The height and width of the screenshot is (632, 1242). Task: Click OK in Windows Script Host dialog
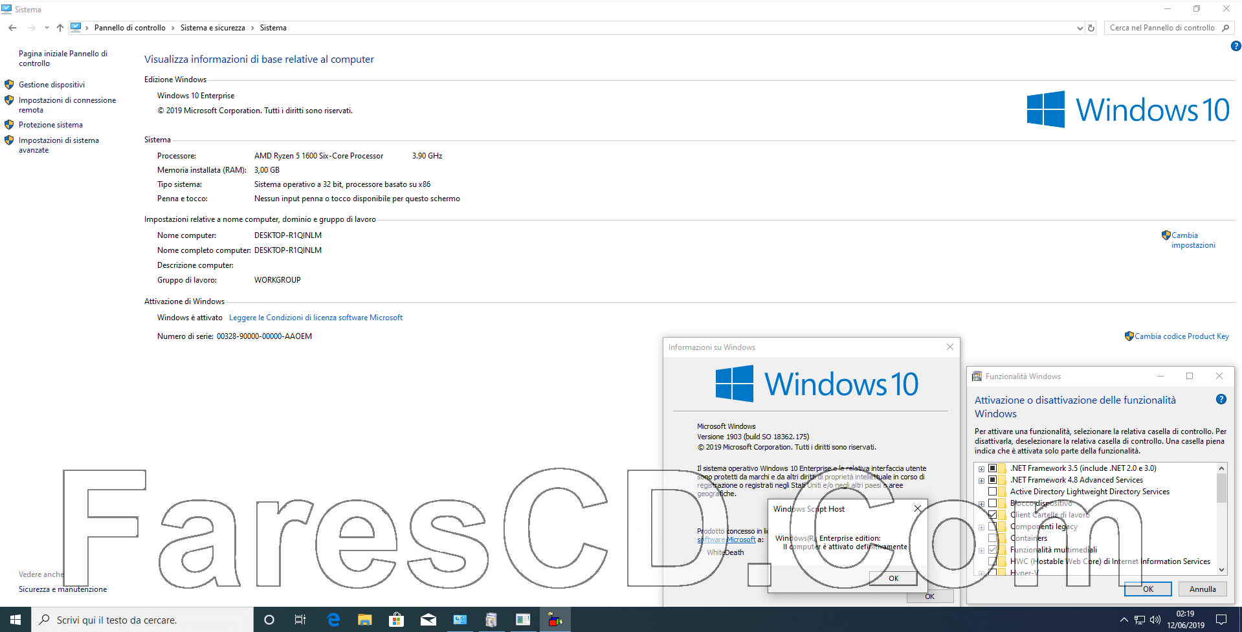click(893, 578)
